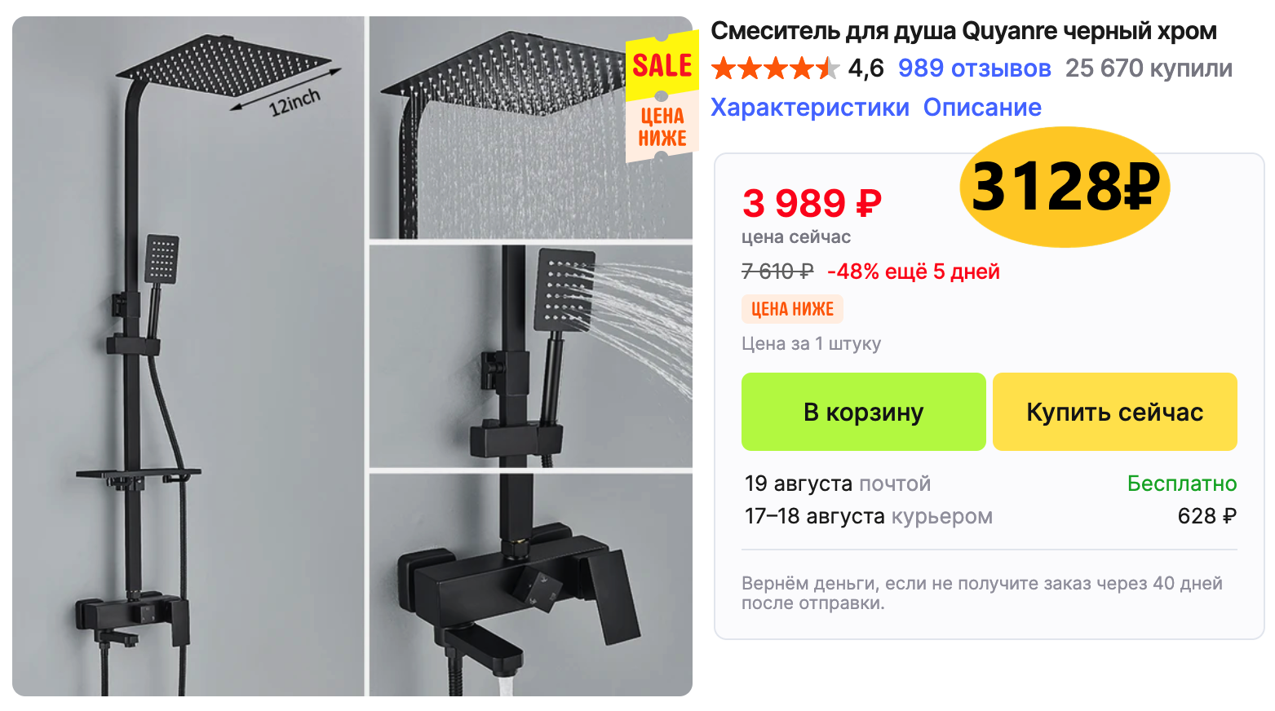Viewport: 1275px width, 711px height.
Task: Click the SALE price tag sticker
Action: 662,96
